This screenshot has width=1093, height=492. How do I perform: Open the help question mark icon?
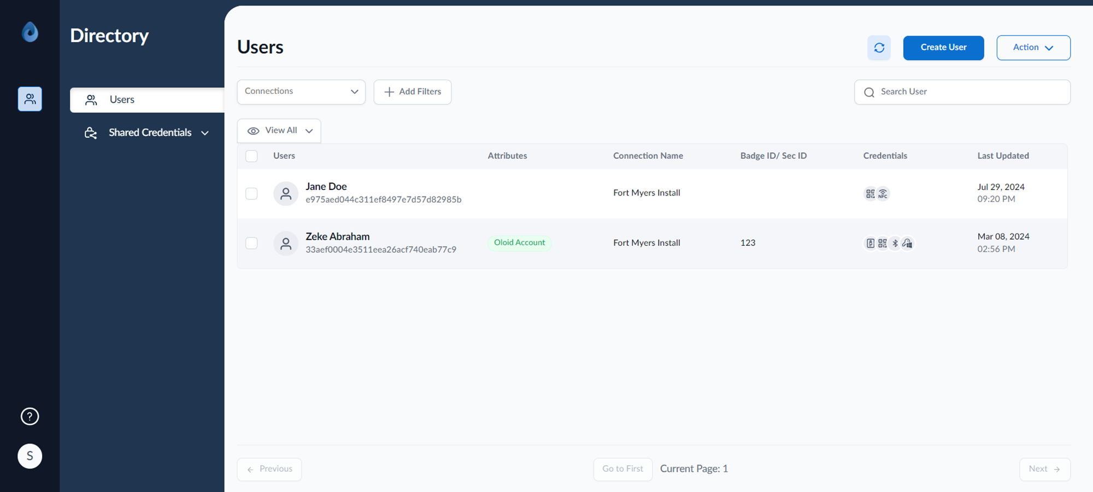(x=30, y=417)
